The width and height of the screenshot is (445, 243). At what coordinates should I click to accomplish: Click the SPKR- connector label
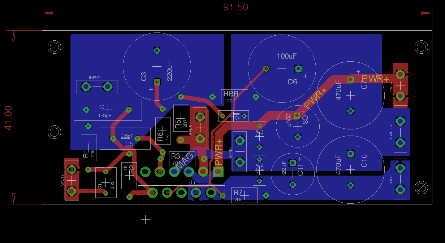click(230, 153)
